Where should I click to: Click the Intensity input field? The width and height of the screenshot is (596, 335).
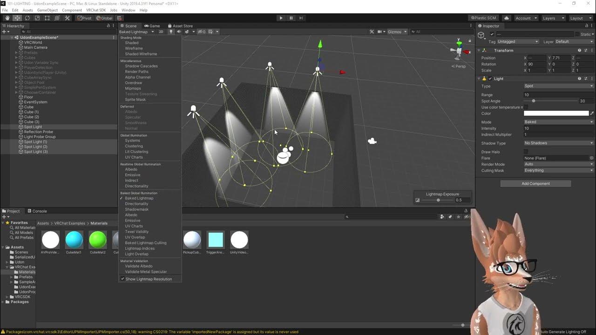point(559,128)
